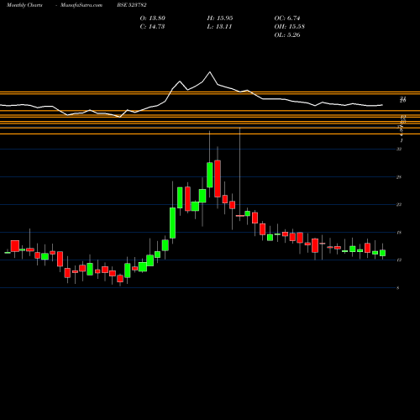Click the 22 price axis label
The width and height of the screenshot is (420, 420).
[x=399, y=205]
